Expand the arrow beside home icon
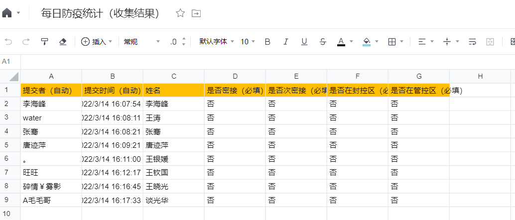 pyautogui.click(x=18, y=13)
